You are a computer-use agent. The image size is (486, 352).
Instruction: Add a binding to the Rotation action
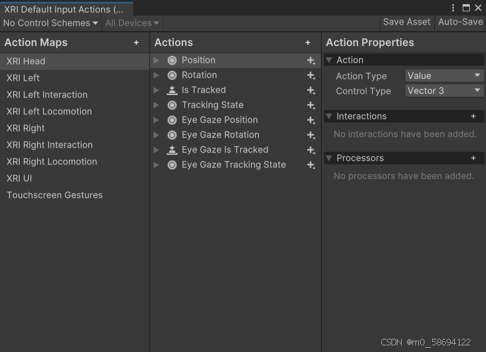point(310,75)
